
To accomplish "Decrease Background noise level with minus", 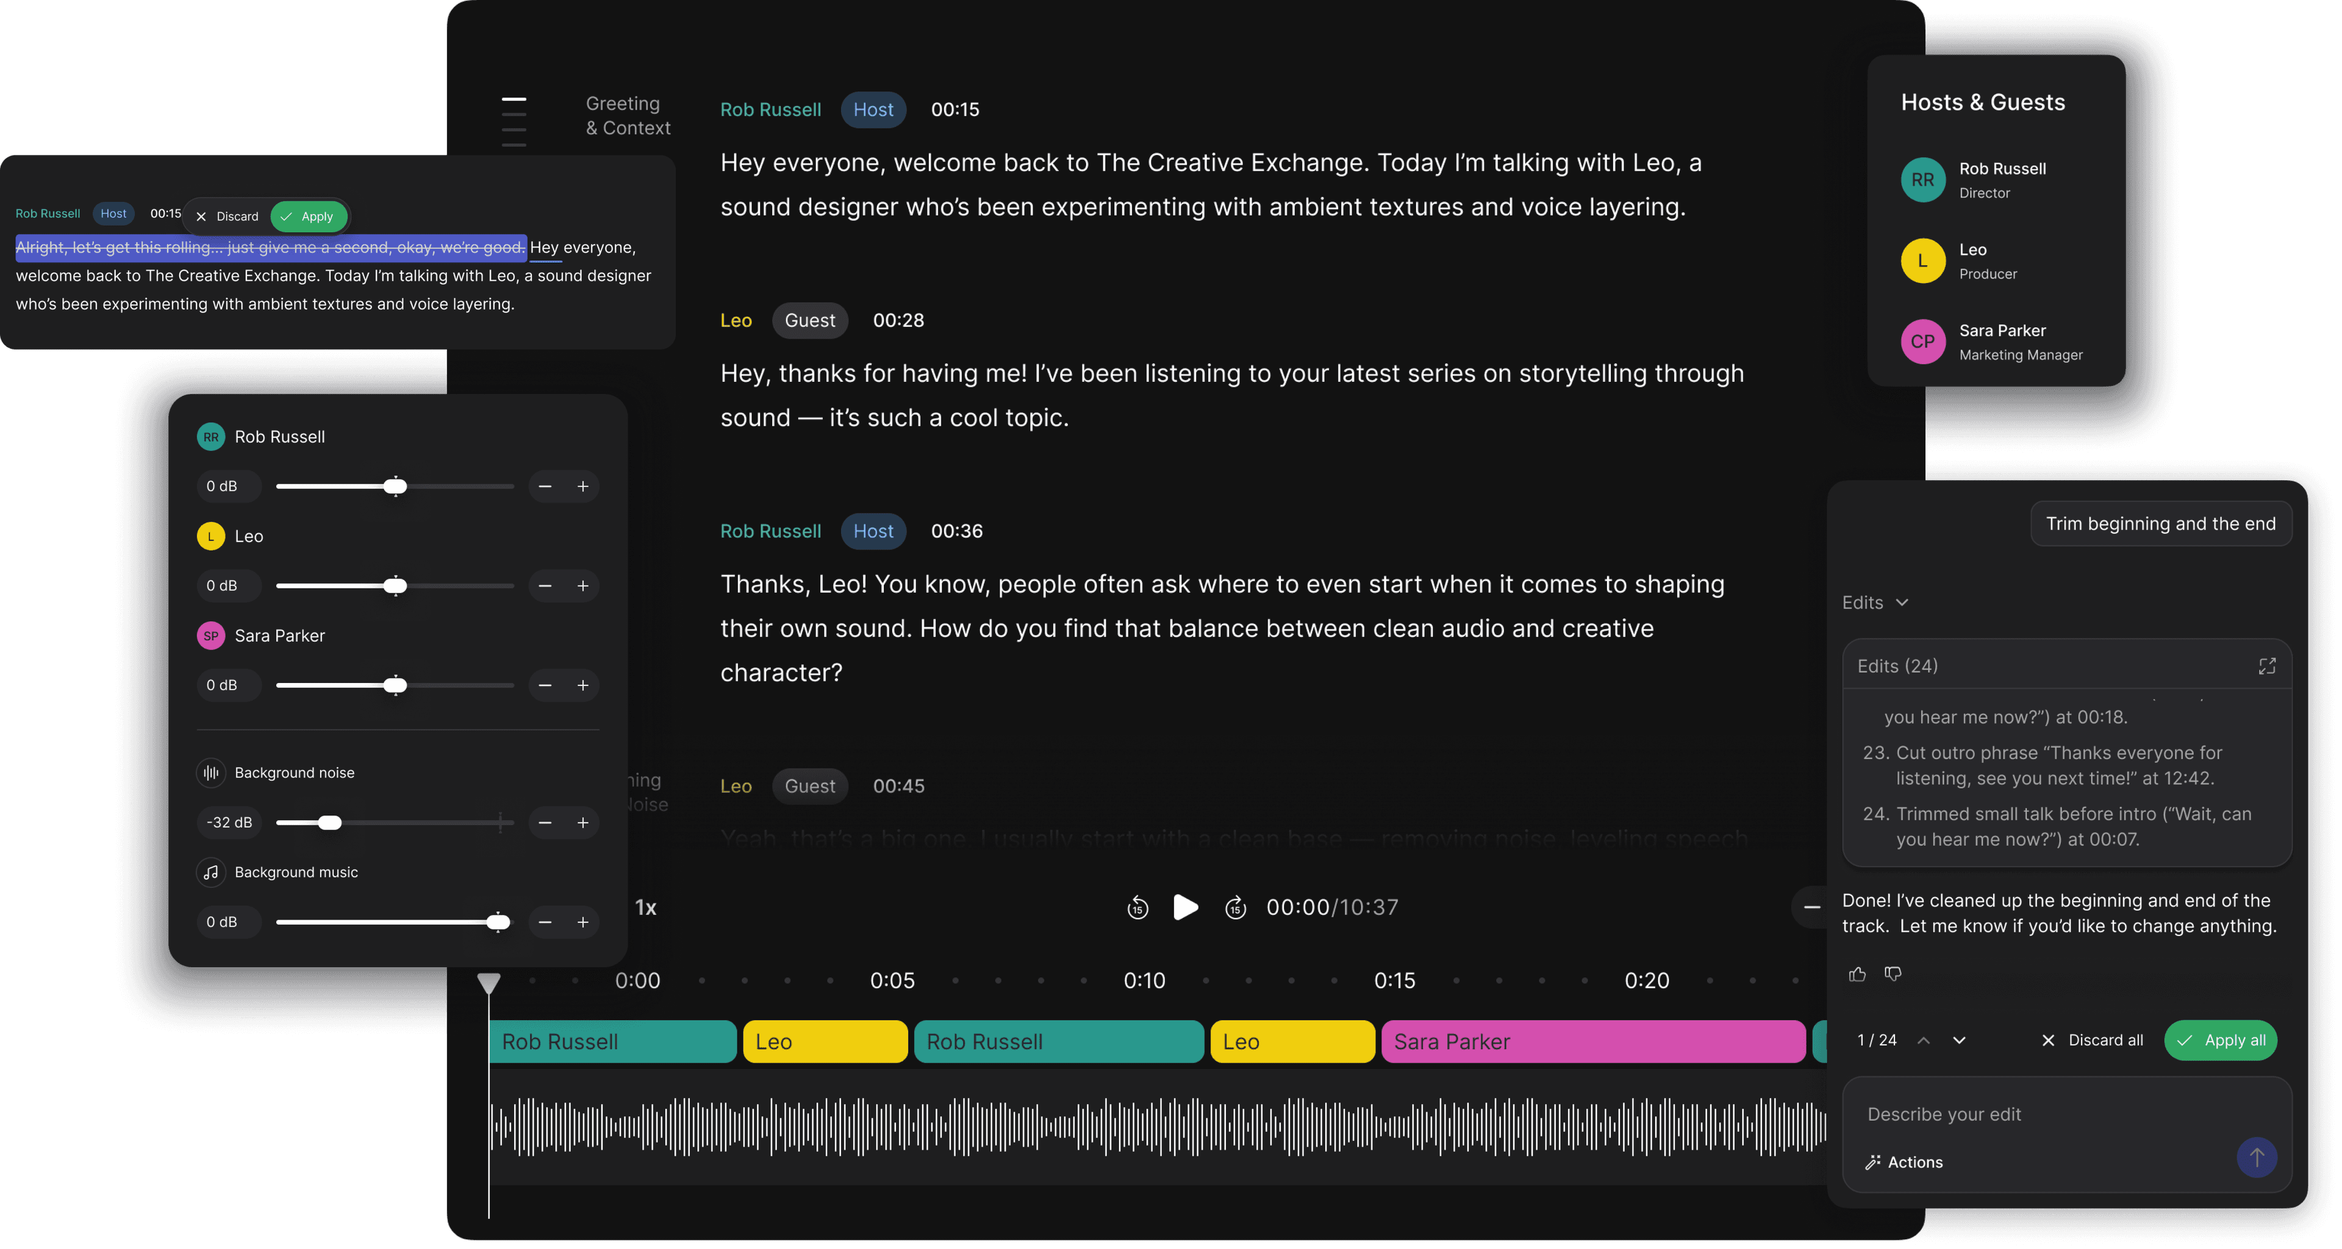I will click(545, 823).
